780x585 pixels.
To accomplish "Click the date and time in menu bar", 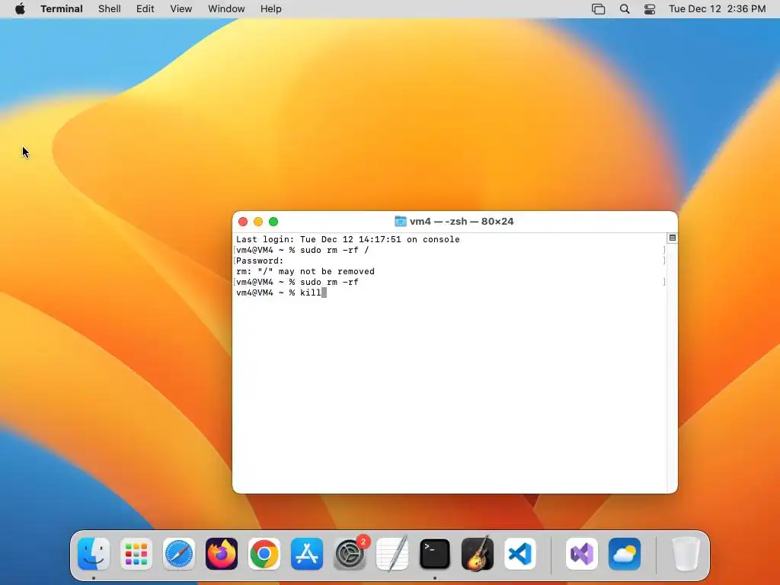I will (718, 9).
